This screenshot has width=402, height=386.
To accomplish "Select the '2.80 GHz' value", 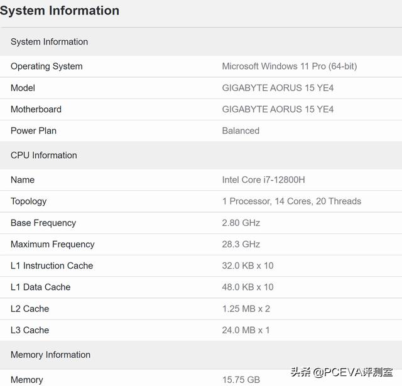I will [241, 223].
